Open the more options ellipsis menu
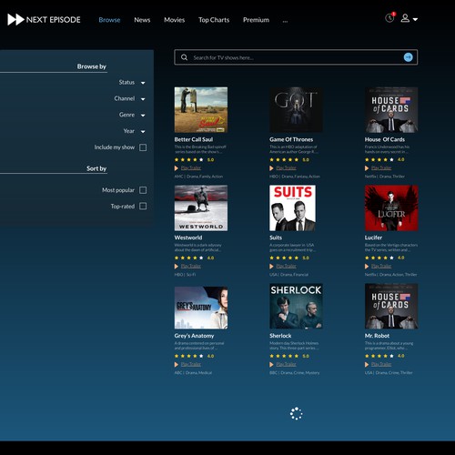This screenshot has width=455, height=455. click(285, 21)
